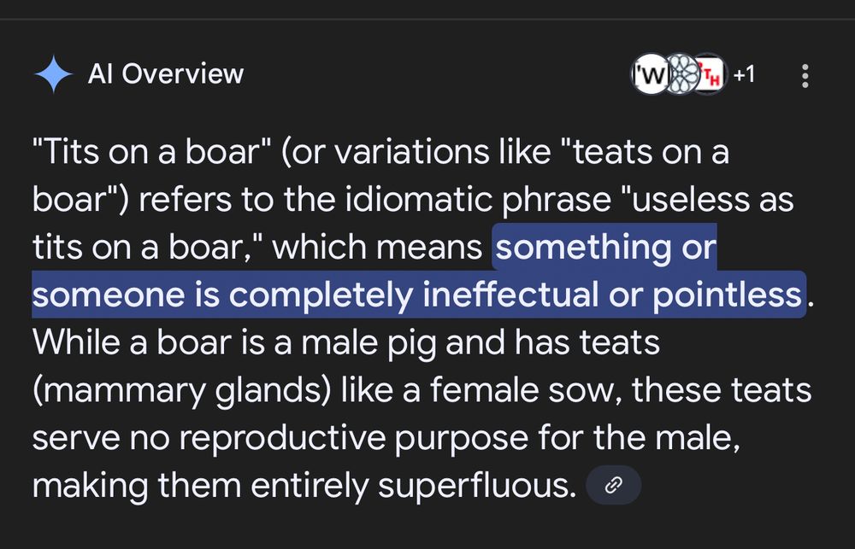
Task: Click the words "teats on a
Action: click(x=647, y=154)
